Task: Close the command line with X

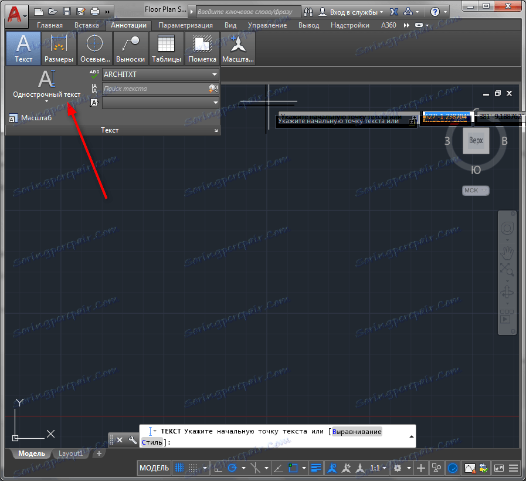Action: click(x=120, y=440)
